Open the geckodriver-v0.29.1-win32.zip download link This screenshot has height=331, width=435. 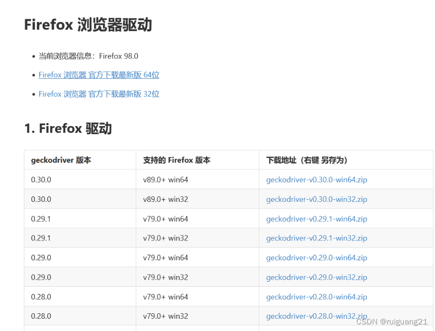coord(316,237)
